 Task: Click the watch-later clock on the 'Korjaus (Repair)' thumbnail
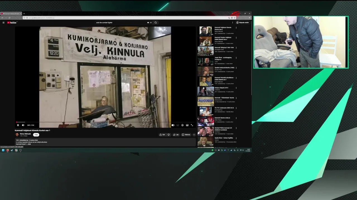point(212,89)
